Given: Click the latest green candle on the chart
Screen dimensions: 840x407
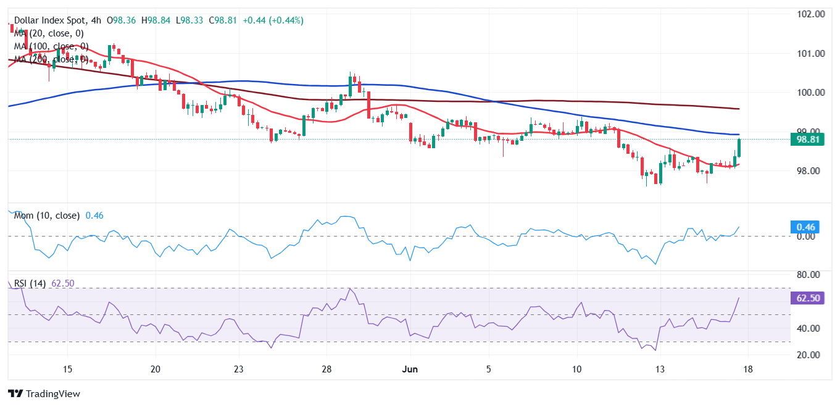Looking at the screenshot, I should tap(739, 147).
